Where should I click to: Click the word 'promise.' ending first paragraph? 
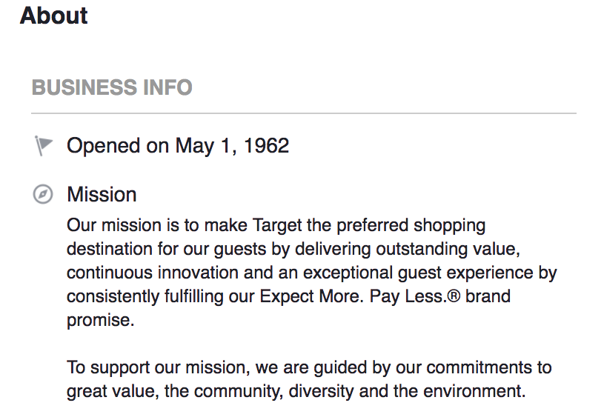[101, 320]
